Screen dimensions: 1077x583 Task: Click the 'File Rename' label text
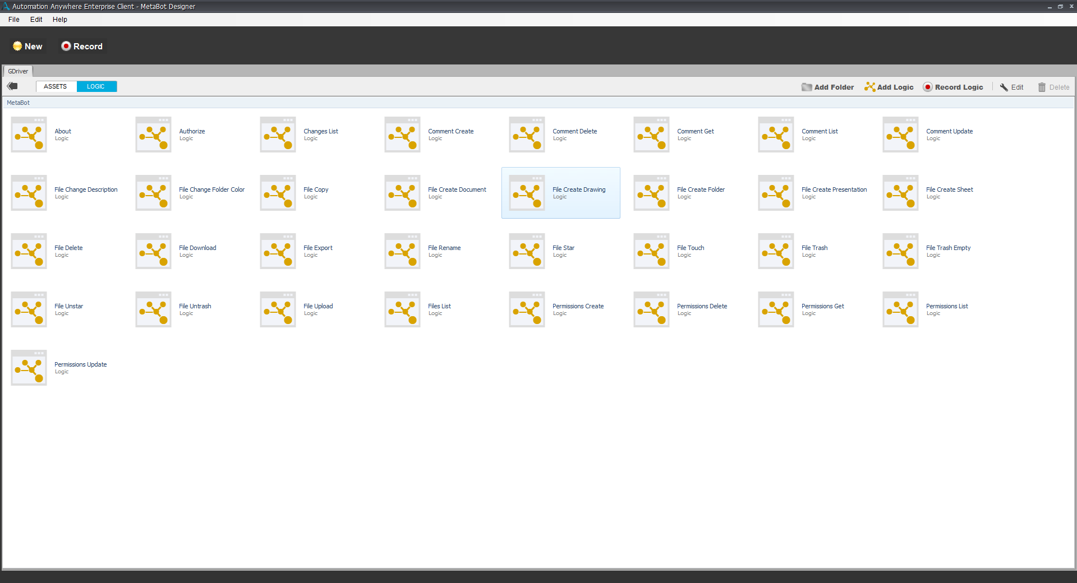pyautogui.click(x=444, y=248)
